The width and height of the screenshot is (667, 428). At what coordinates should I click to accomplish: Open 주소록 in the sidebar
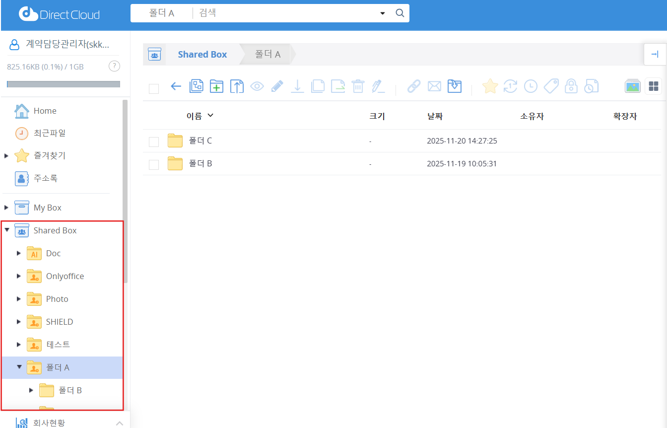pyautogui.click(x=45, y=178)
